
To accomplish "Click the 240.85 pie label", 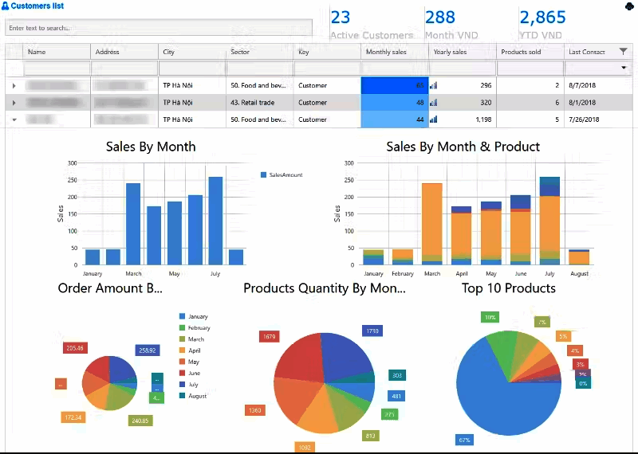I will (140, 421).
